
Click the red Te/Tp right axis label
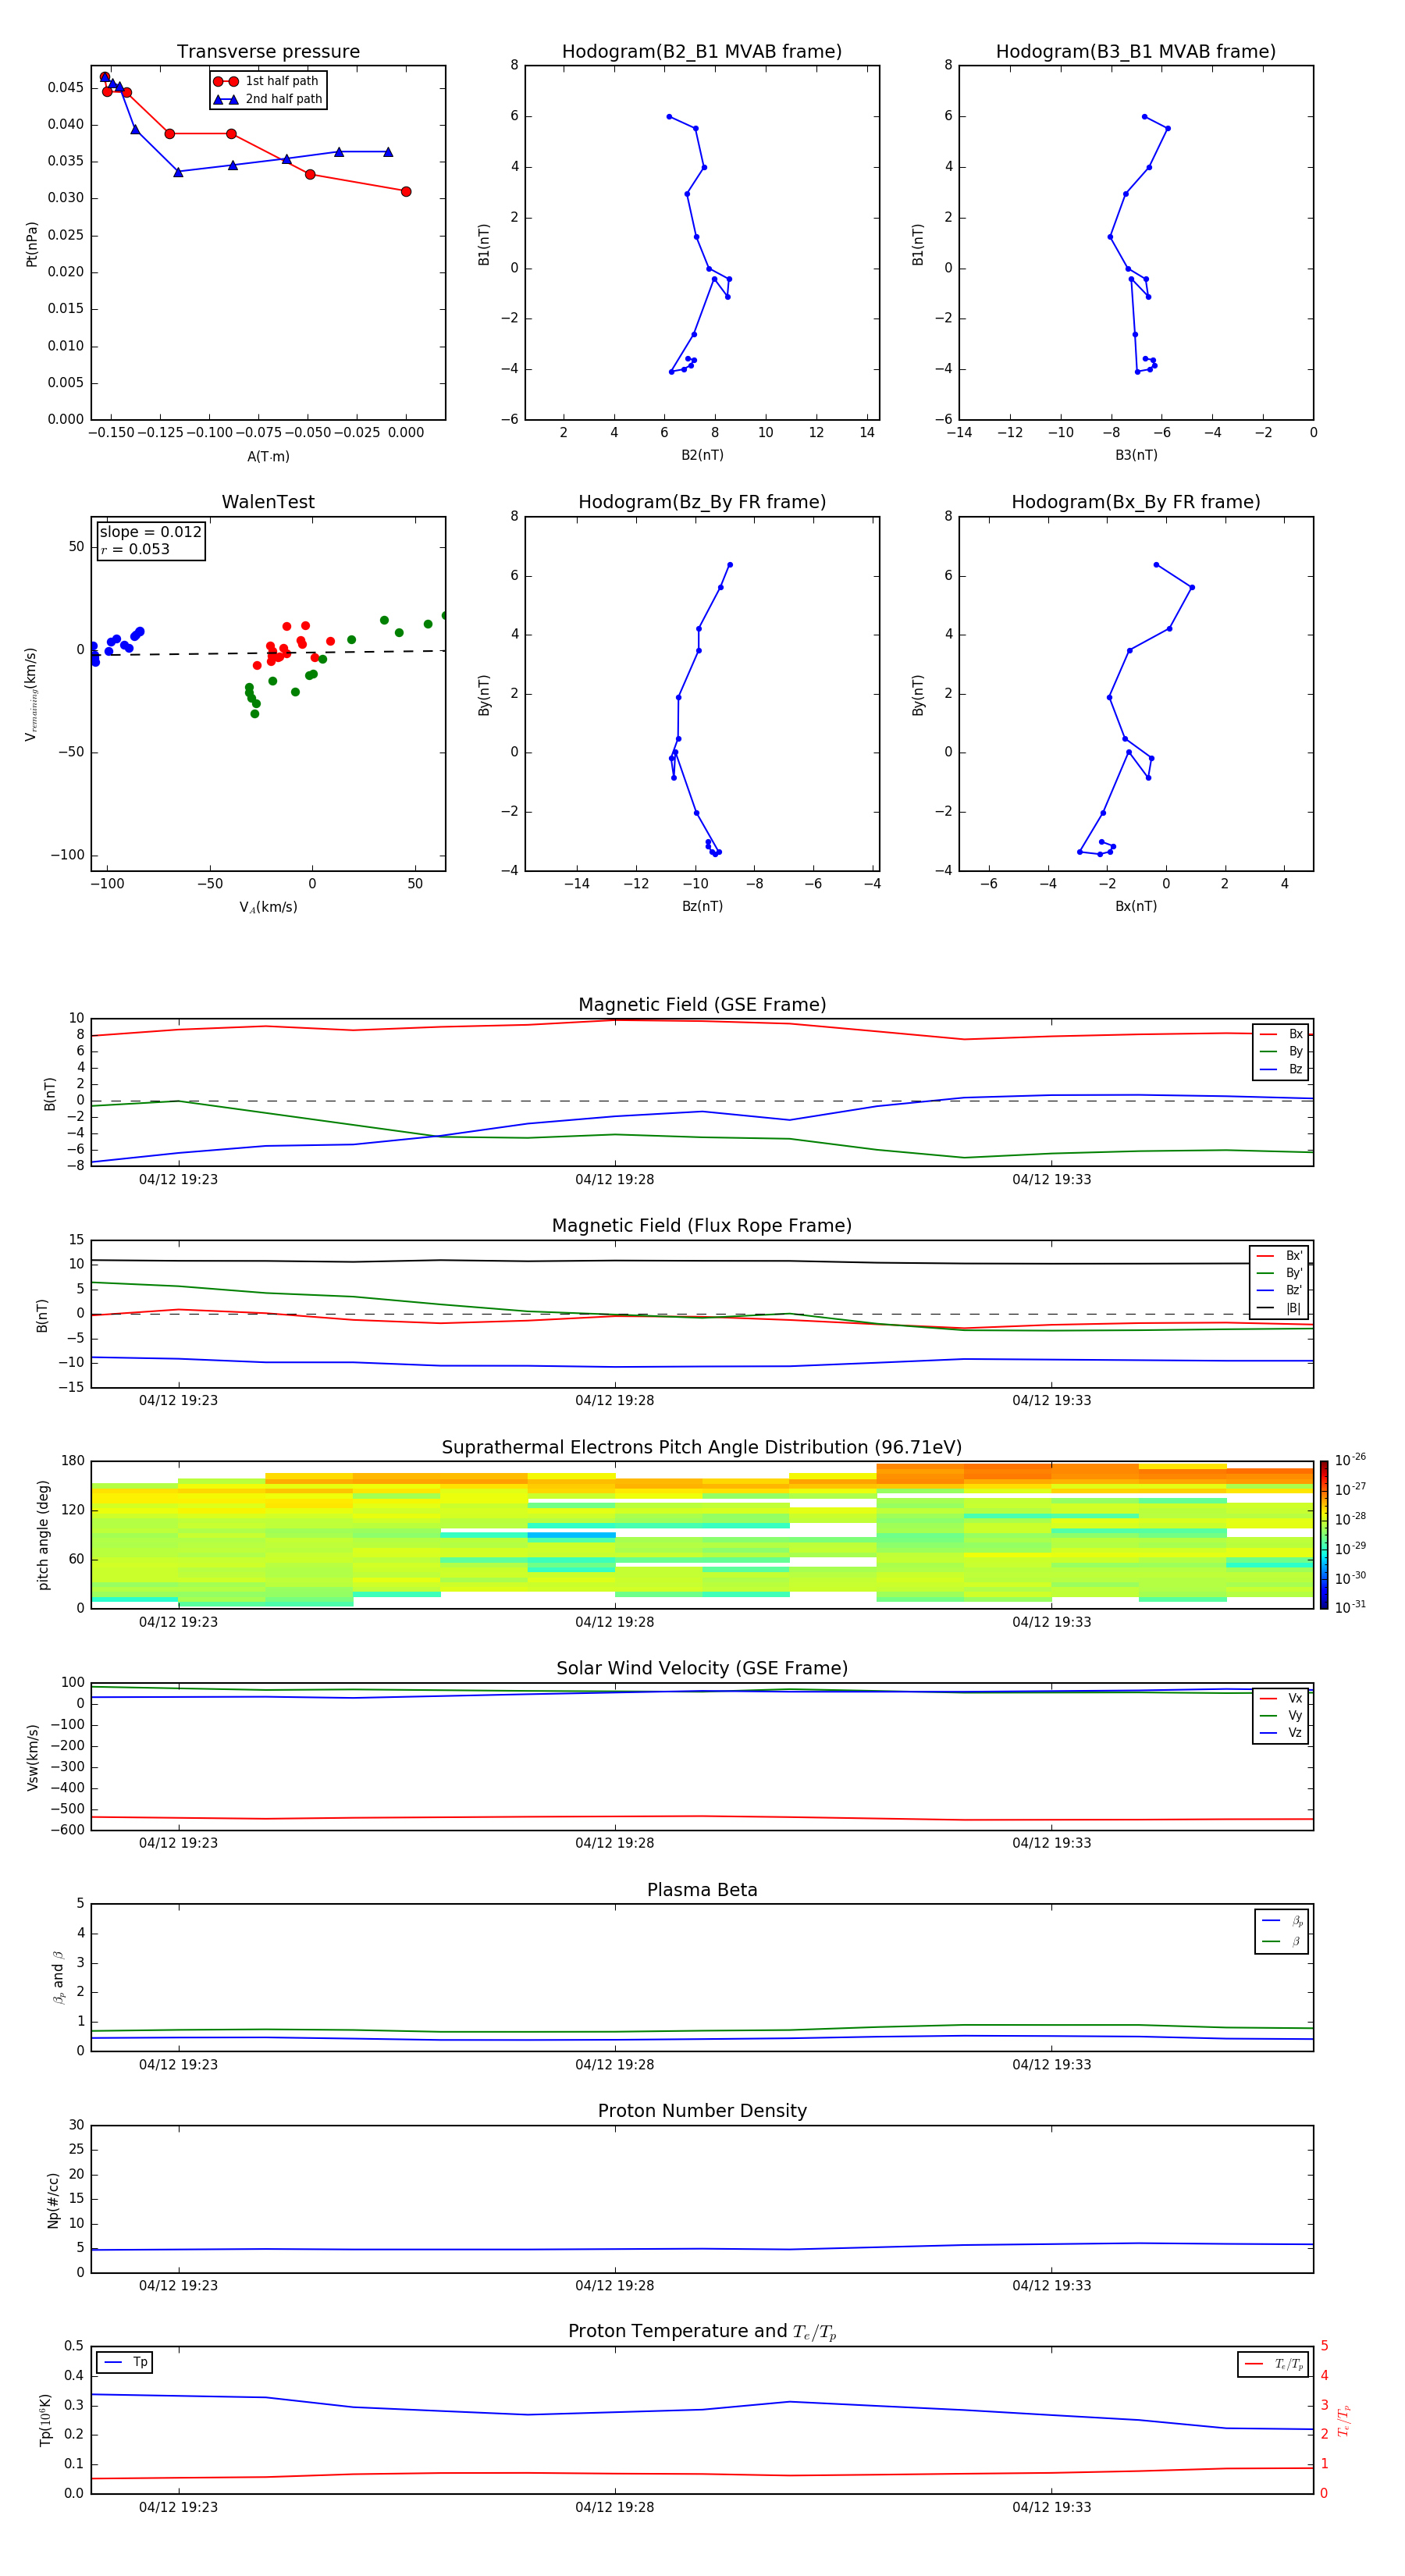point(1343,2421)
